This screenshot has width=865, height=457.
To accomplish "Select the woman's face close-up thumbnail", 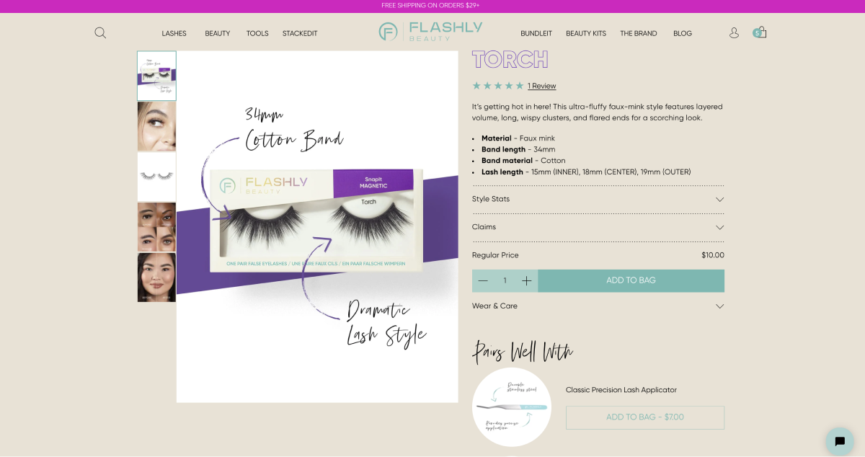I will coord(156,126).
